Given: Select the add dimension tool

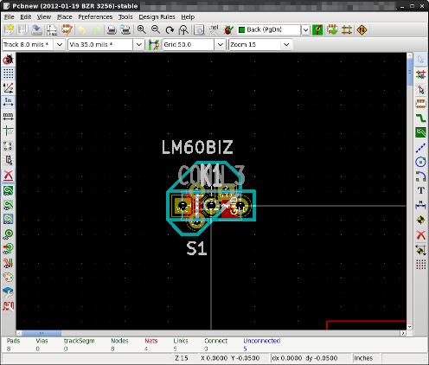Looking at the screenshot, I should [x=421, y=205].
